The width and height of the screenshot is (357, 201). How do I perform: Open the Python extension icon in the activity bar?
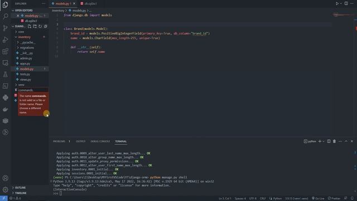pyautogui.click(x=5, y=98)
